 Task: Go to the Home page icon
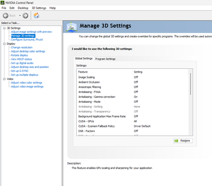pos(36,15)
